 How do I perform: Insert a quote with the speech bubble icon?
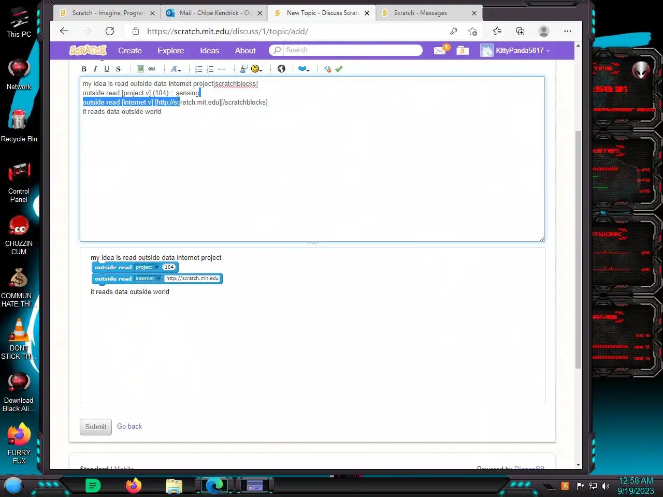click(244, 69)
